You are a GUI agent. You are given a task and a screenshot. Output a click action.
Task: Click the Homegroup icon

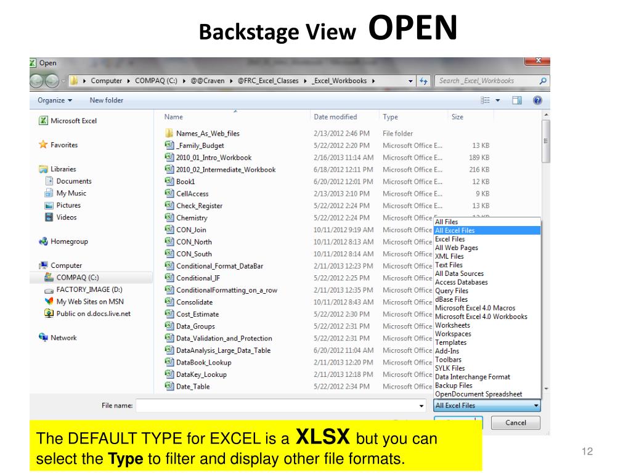click(43, 241)
